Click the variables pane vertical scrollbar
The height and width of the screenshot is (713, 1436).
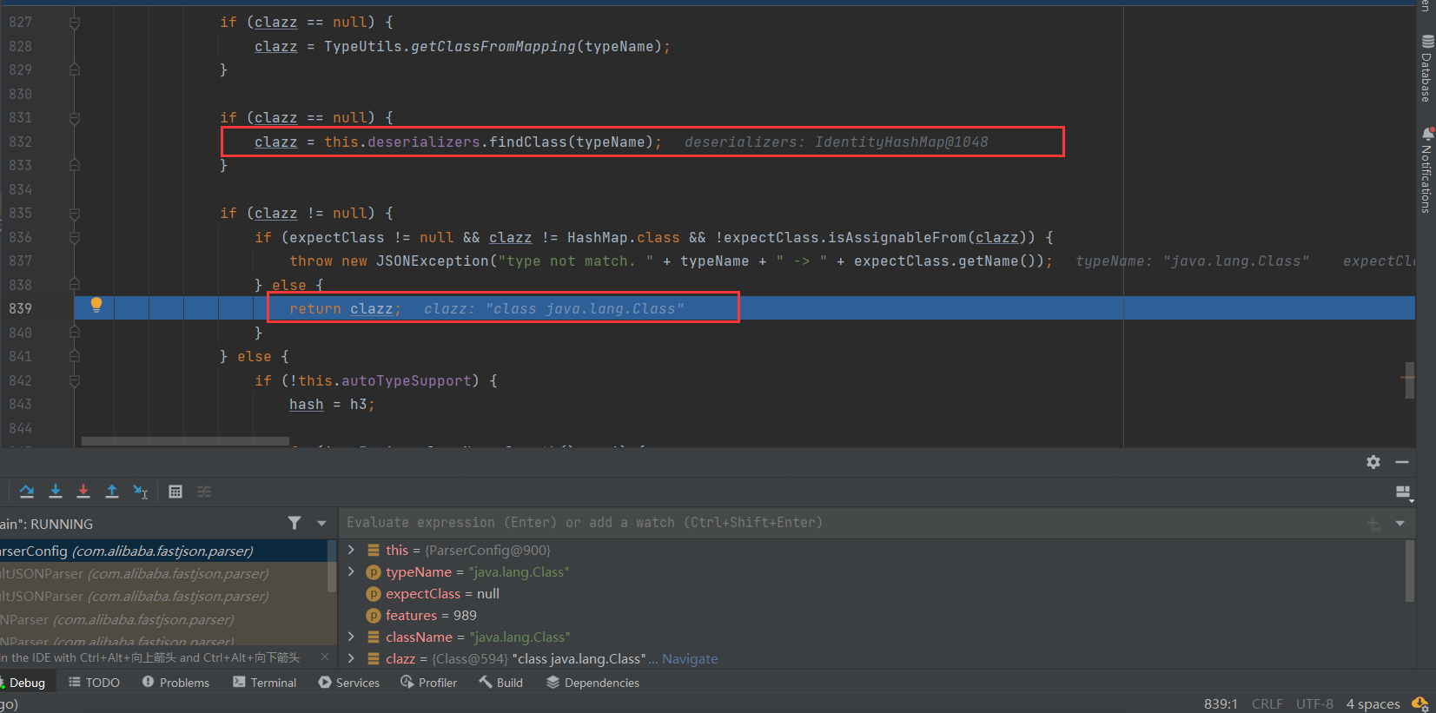click(1409, 571)
